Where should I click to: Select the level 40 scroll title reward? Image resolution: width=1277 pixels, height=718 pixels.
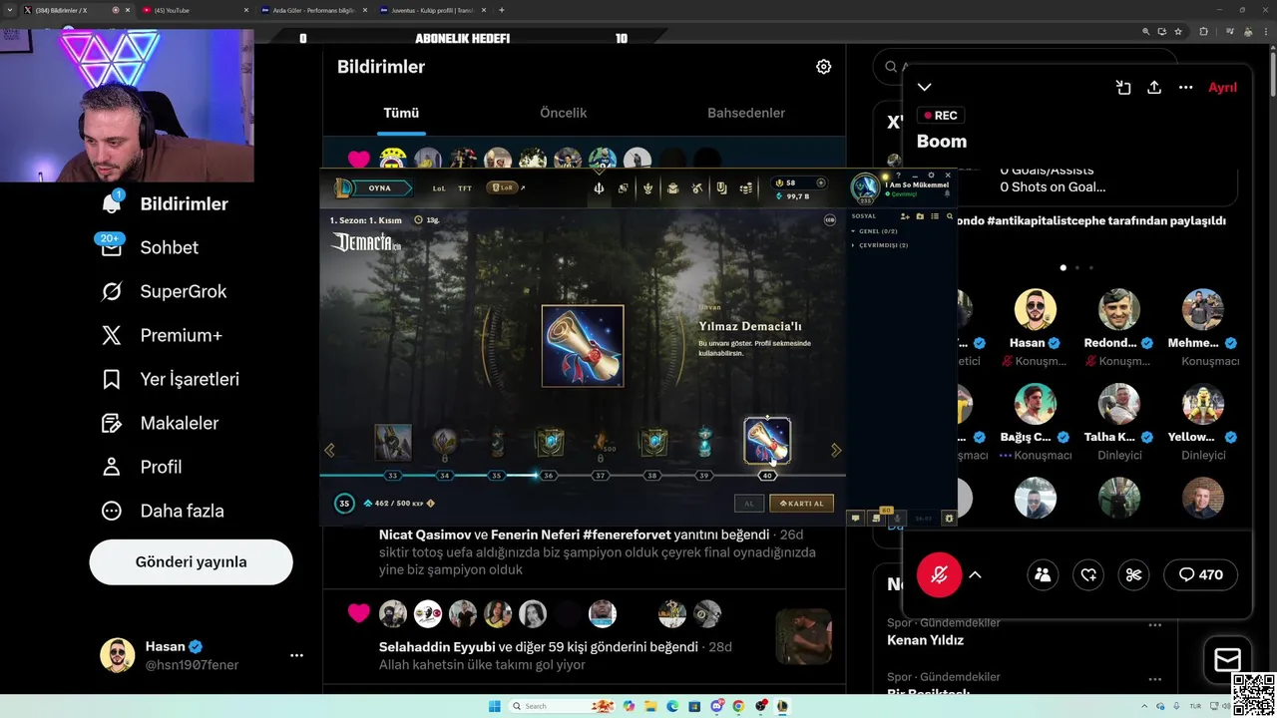767,441
